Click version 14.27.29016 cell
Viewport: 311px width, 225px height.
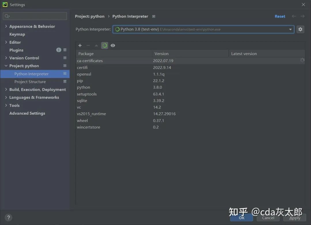(x=164, y=114)
